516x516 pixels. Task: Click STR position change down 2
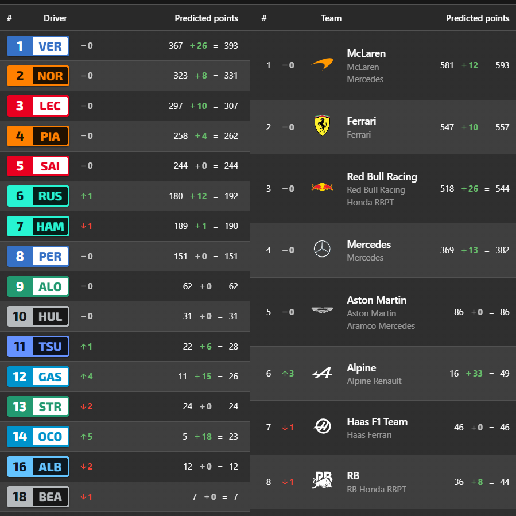coord(87,406)
